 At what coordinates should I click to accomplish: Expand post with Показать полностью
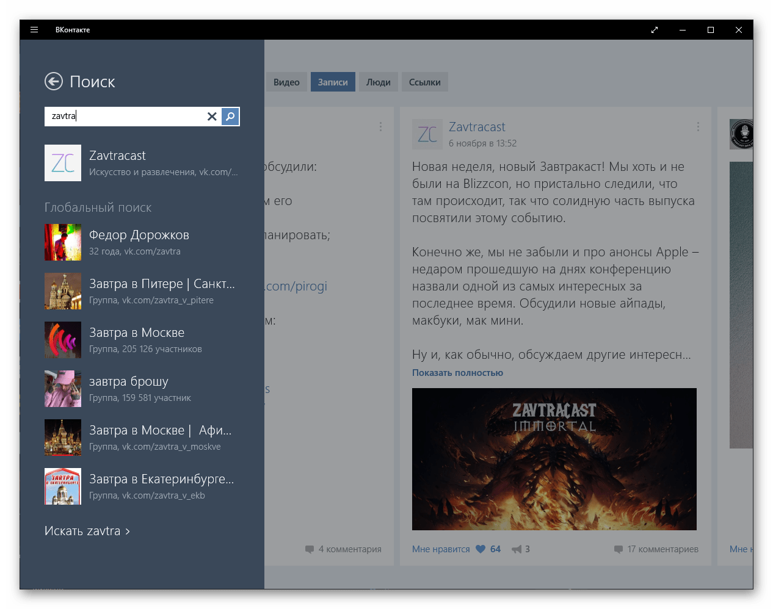(457, 373)
